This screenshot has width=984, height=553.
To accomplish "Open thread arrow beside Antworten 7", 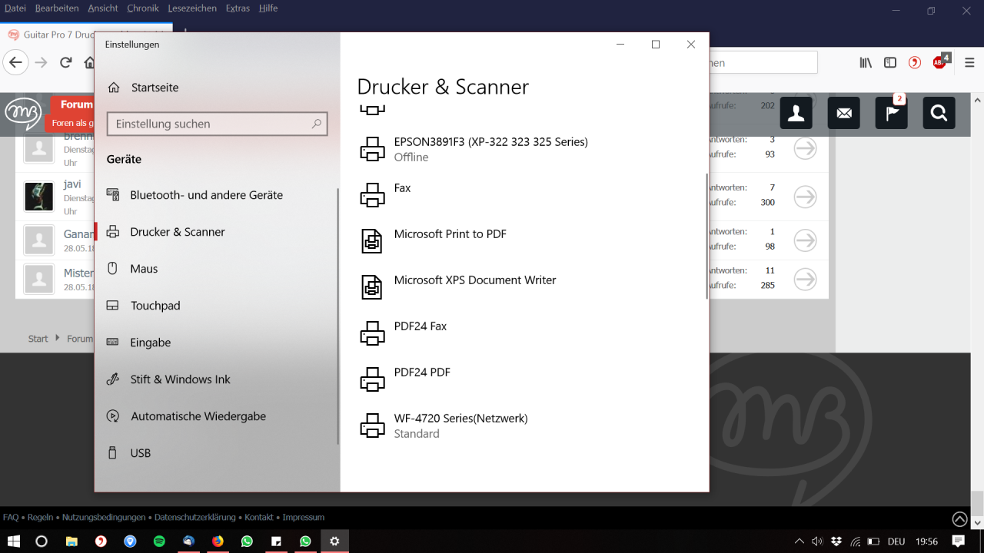I will click(805, 197).
